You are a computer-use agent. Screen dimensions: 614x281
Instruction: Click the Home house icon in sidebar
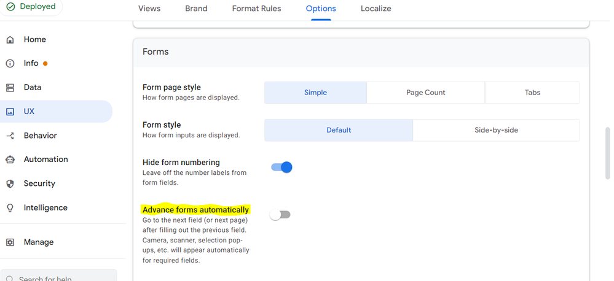click(10, 39)
